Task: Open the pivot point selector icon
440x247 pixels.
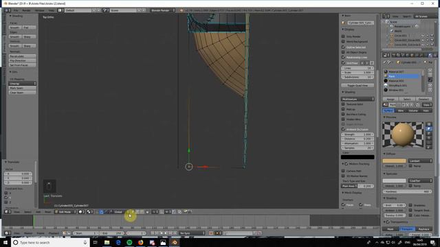Action: pos(90,212)
